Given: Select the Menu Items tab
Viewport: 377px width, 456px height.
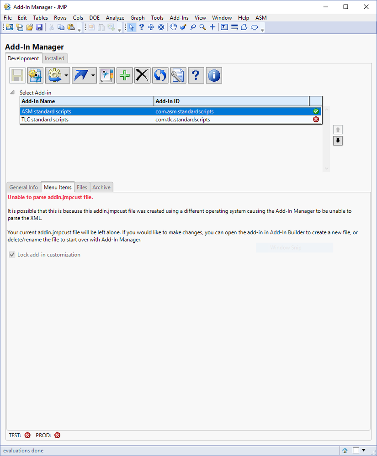Looking at the screenshot, I should [x=58, y=187].
